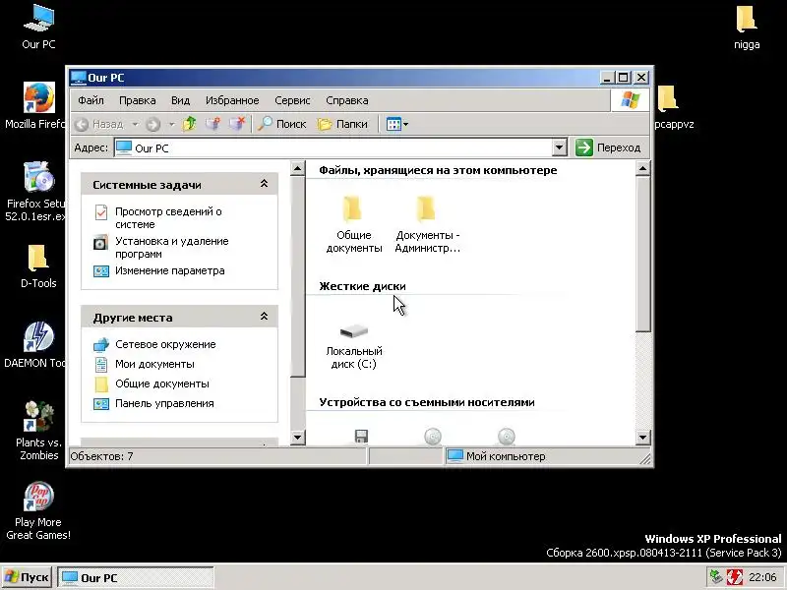Open the D-Tools folder on the desktop

click(x=38, y=265)
